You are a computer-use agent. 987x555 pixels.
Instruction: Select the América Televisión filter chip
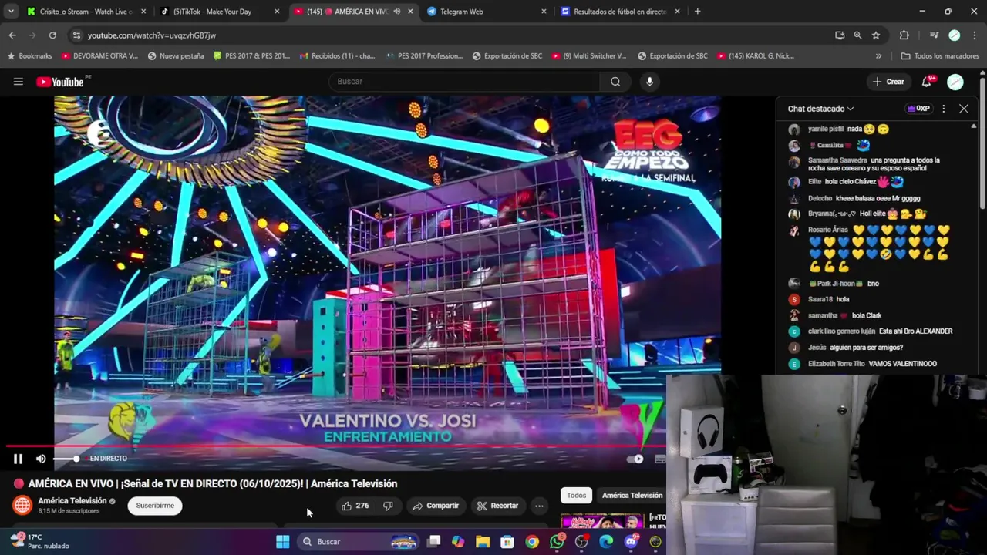coord(632,496)
